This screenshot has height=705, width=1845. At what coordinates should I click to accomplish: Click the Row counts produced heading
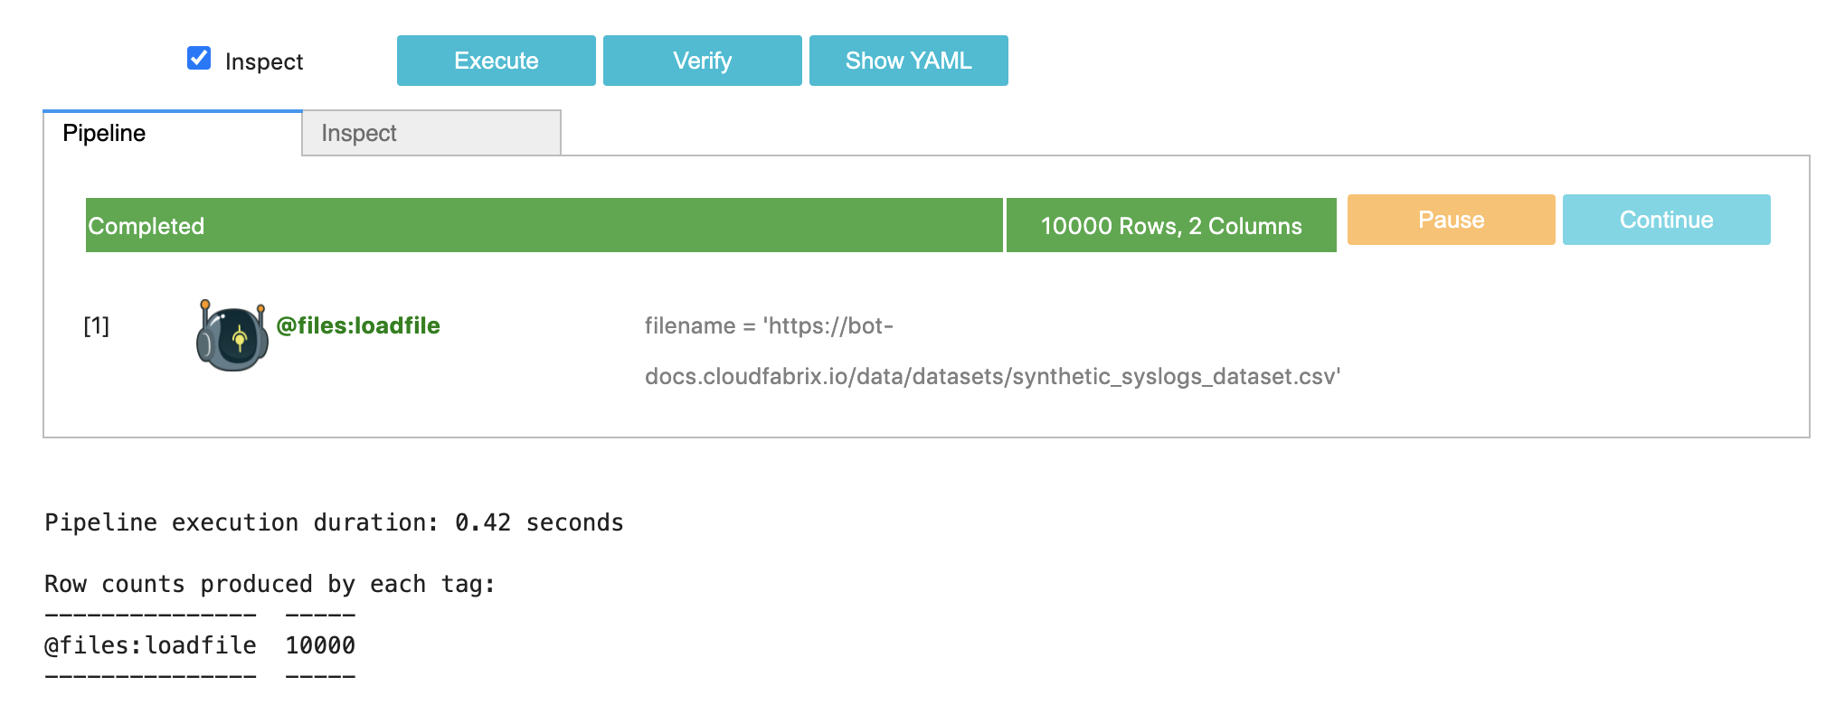coord(270,584)
